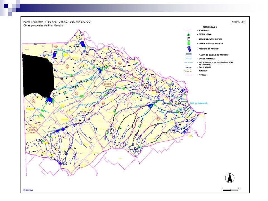Viewport: 268px width, 201px height.
Task: Click the single-line Canales Propuestos legend symbol
Action: click(x=188, y=59)
